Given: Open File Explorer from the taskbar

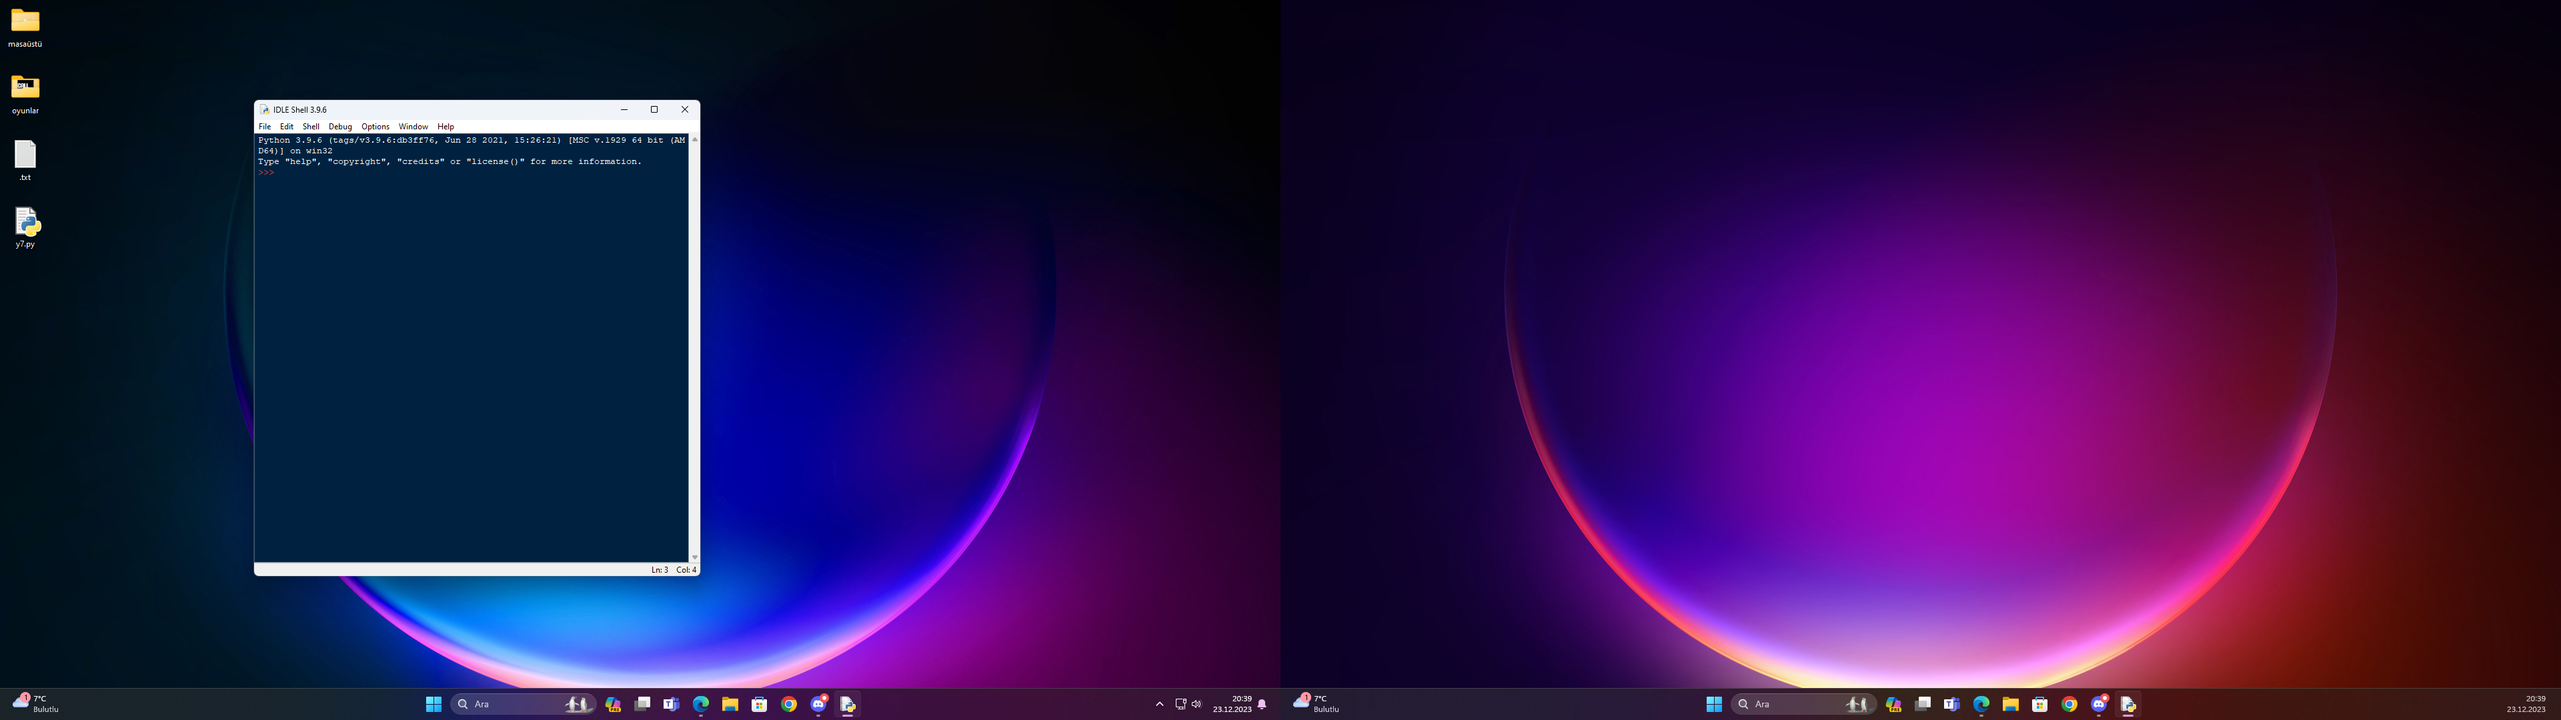Looking at the screenshot, I should (x=730, y=703).
